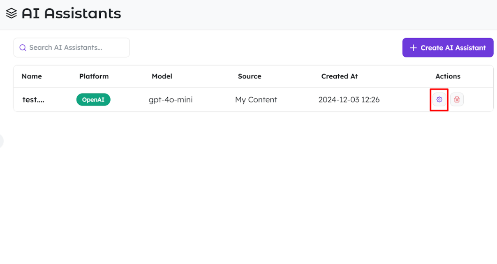Screen dimensions: 497x264
Task: Click the stacked layers icon beside AI Assistants
Action: pyautogui.click(x=12, y=13)
